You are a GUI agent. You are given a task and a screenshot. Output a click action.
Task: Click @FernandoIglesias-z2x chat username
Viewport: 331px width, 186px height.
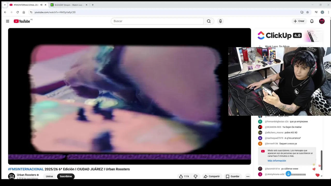(276, 122)
